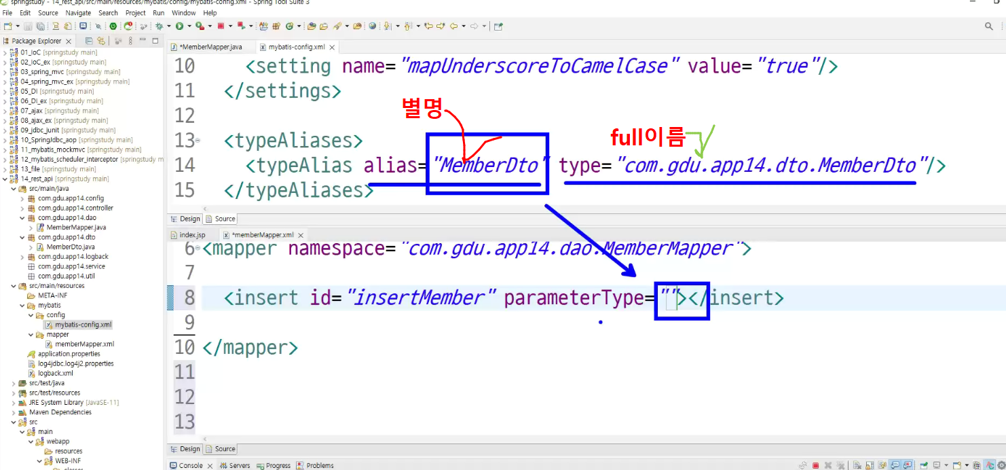Toggle Show Console on standard error change

click(x=908, y=465)
